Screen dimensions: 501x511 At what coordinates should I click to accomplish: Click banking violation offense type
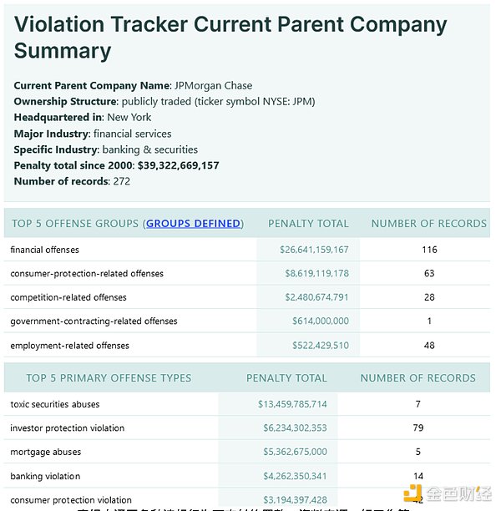(46, 476)
